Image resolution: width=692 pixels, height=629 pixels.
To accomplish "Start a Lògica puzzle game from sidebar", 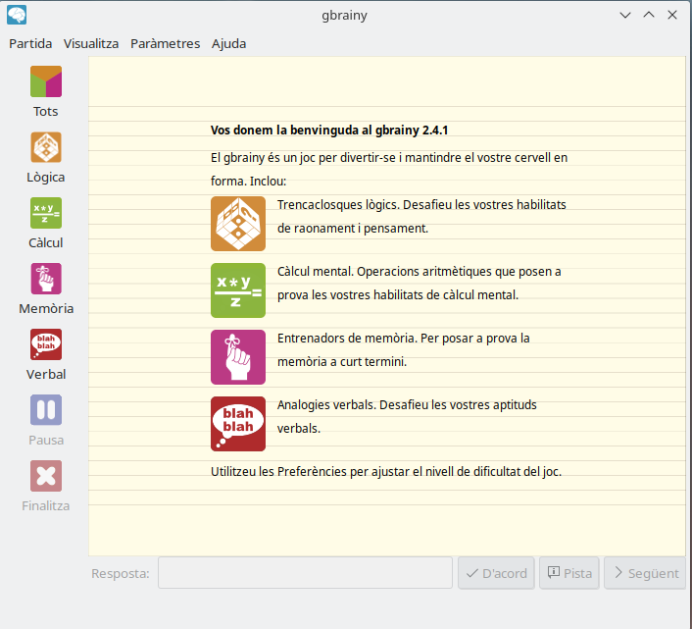I will 46,147.
